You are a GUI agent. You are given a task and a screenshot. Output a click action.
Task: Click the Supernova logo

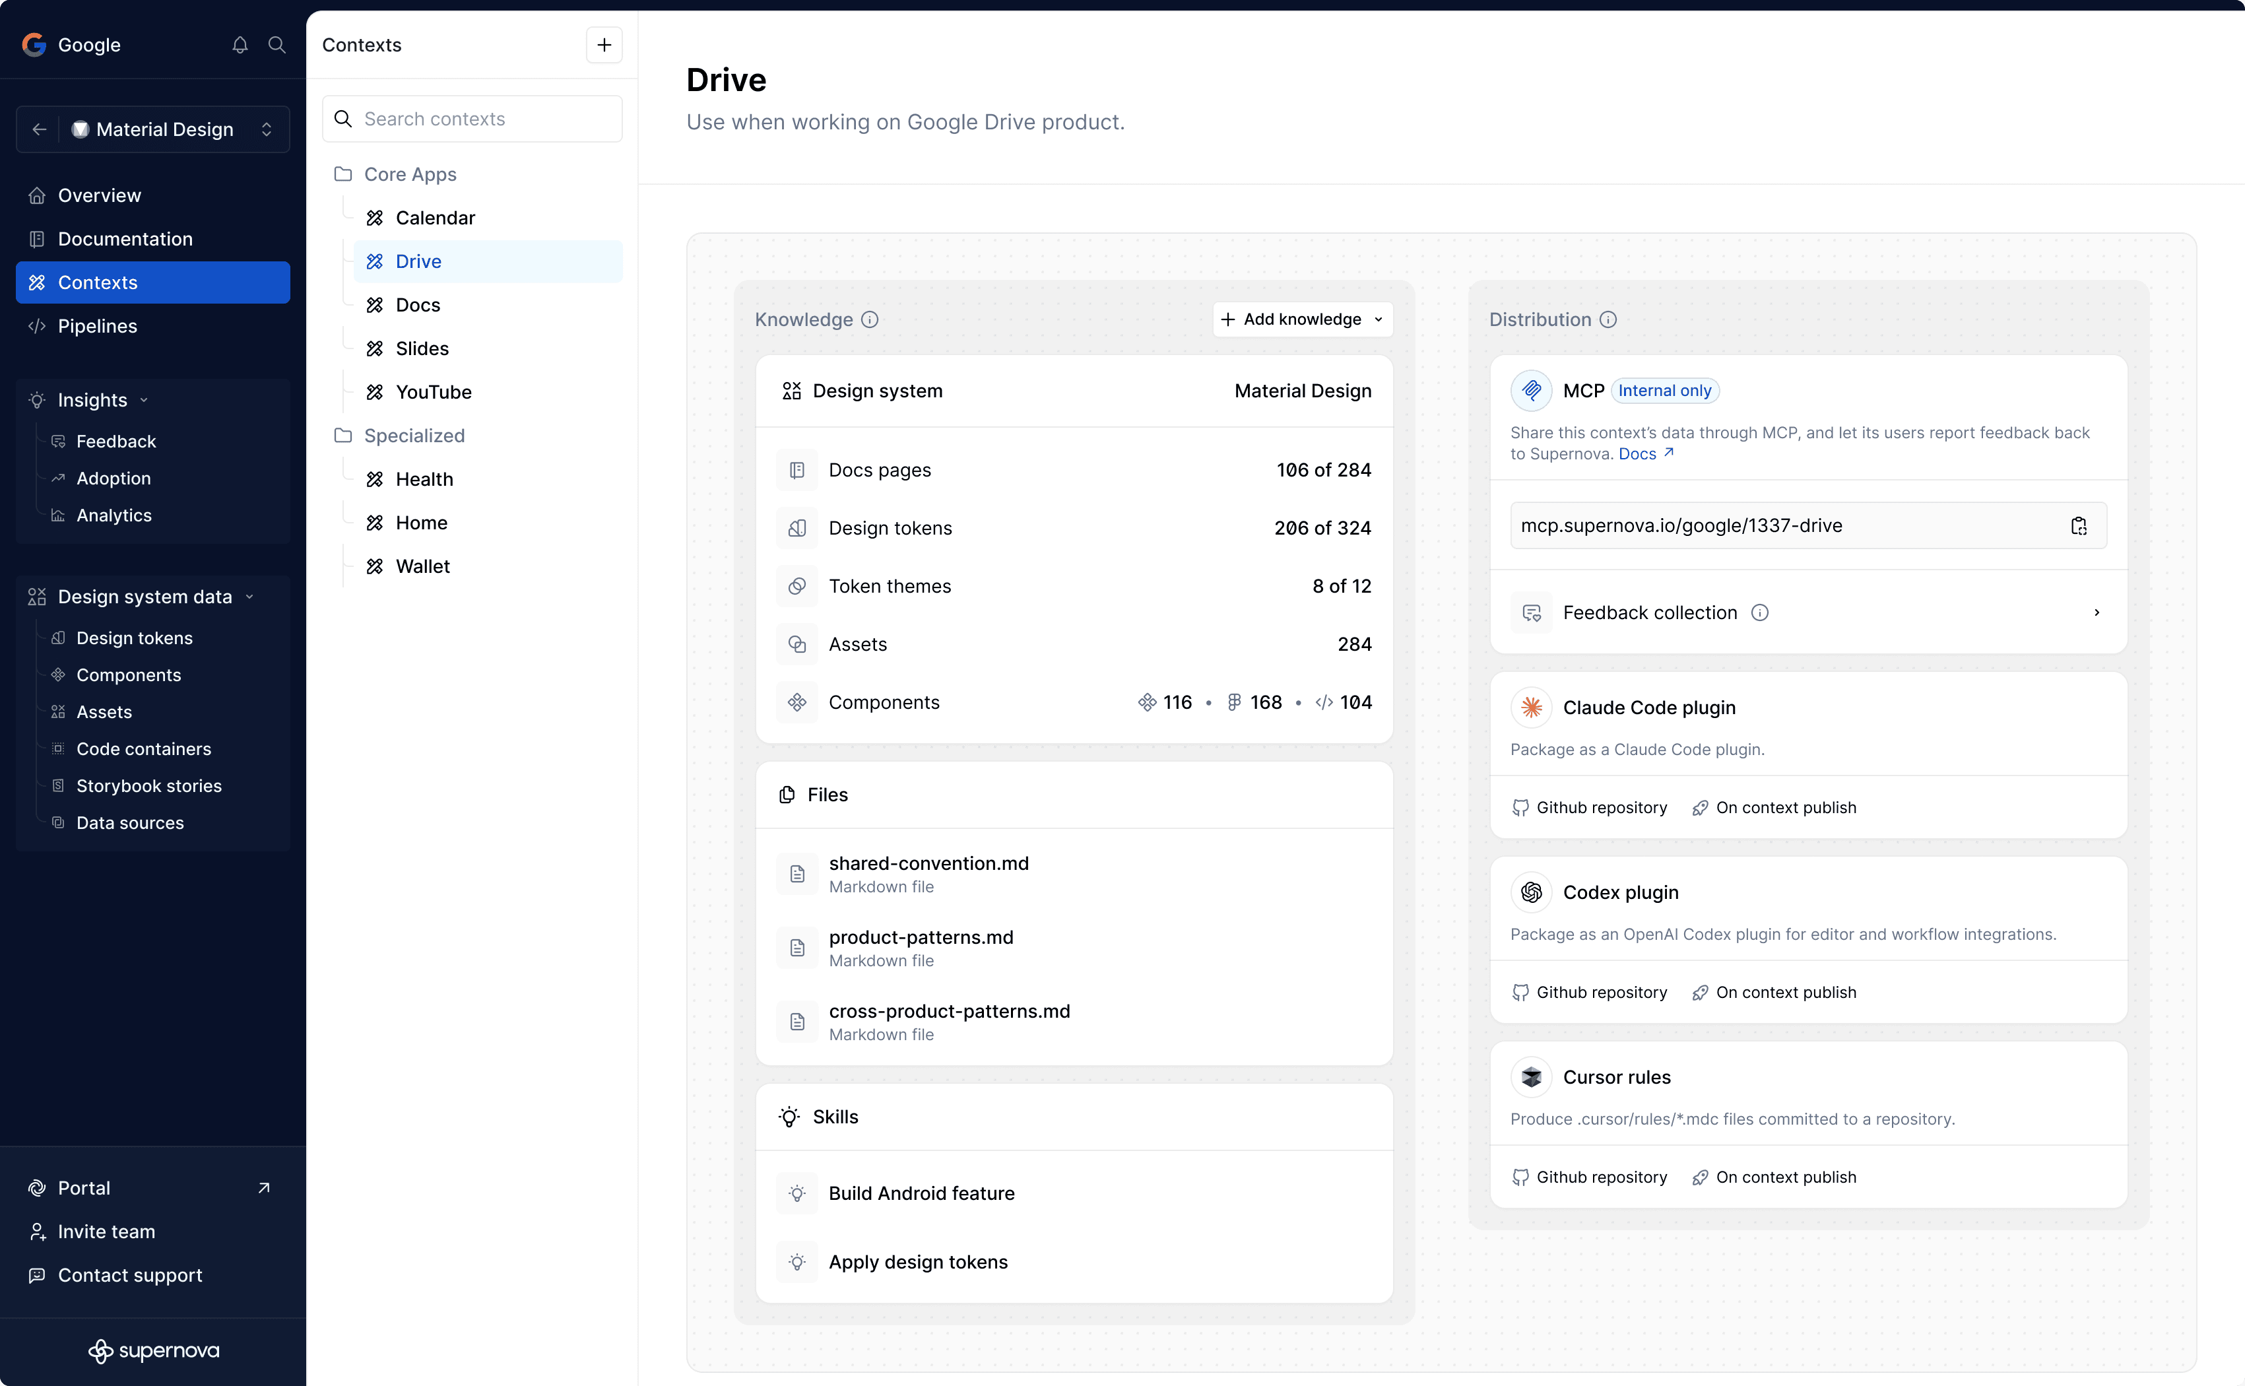[x=153, y=1351]
